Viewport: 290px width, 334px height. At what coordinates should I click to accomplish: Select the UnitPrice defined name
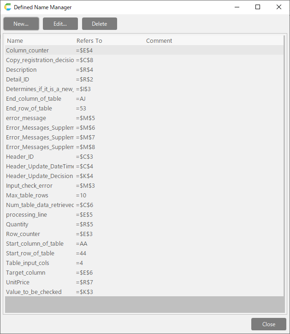click(18, 282)
